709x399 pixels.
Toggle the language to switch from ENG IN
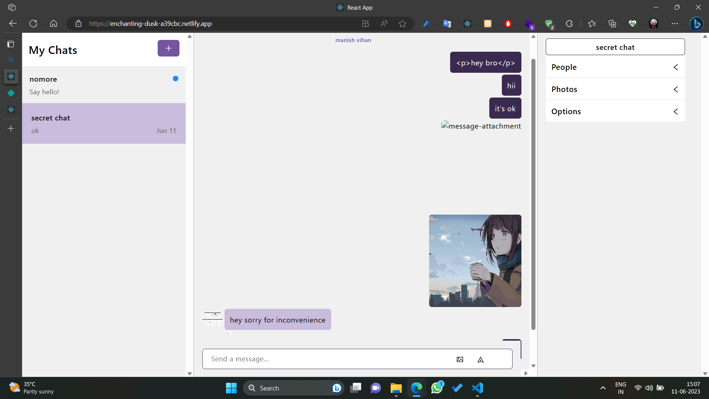(x=620, y=388)
